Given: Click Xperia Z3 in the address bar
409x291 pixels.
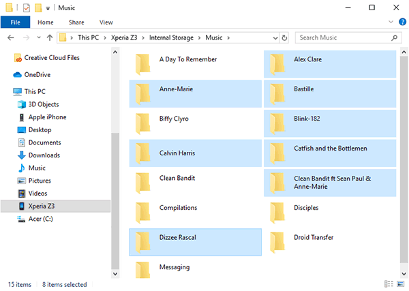Looking at the screenshot, I should (x=124, y=37).
